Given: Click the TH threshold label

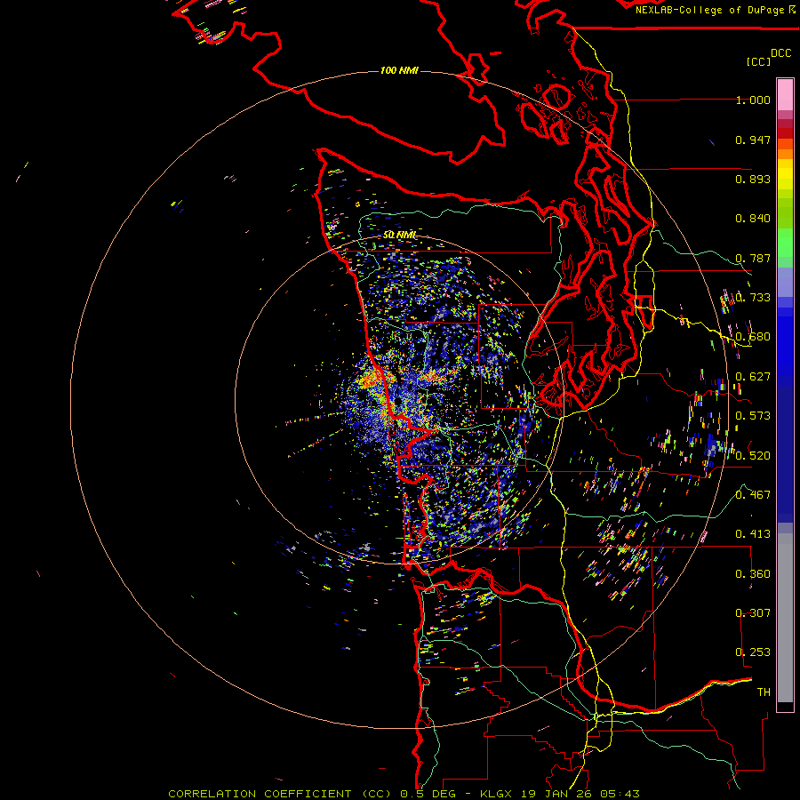Looking at the screenshot, I should click(x=764, y=692).
